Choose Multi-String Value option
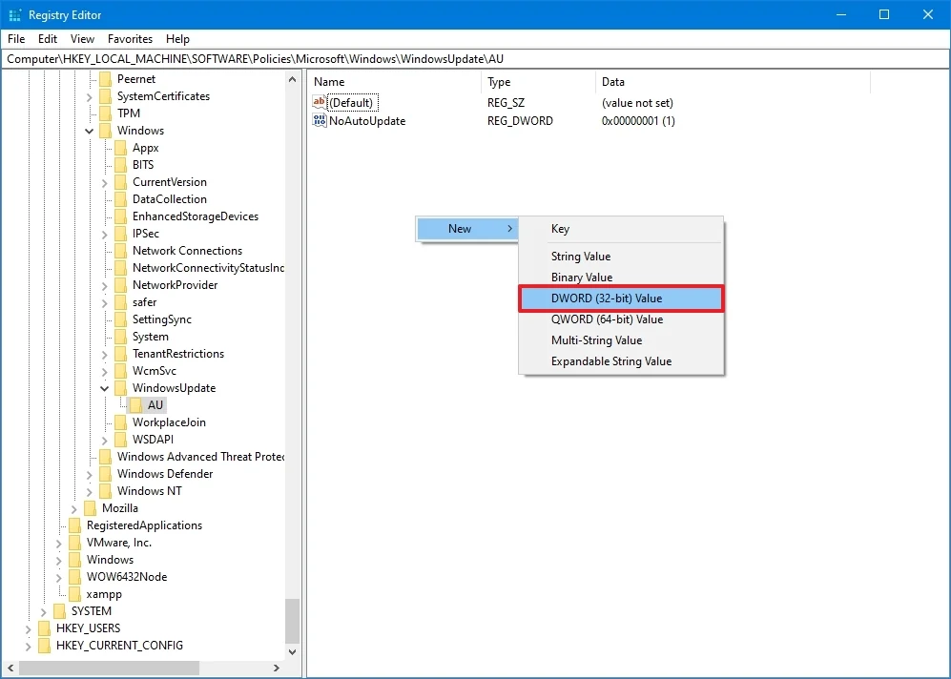This screenshot has height=679, width=951. click(621, 340)
